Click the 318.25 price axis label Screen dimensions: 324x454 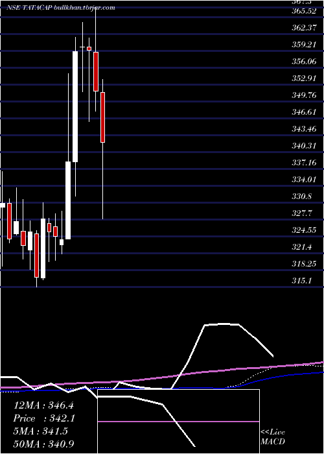click(x=305, y=264)
